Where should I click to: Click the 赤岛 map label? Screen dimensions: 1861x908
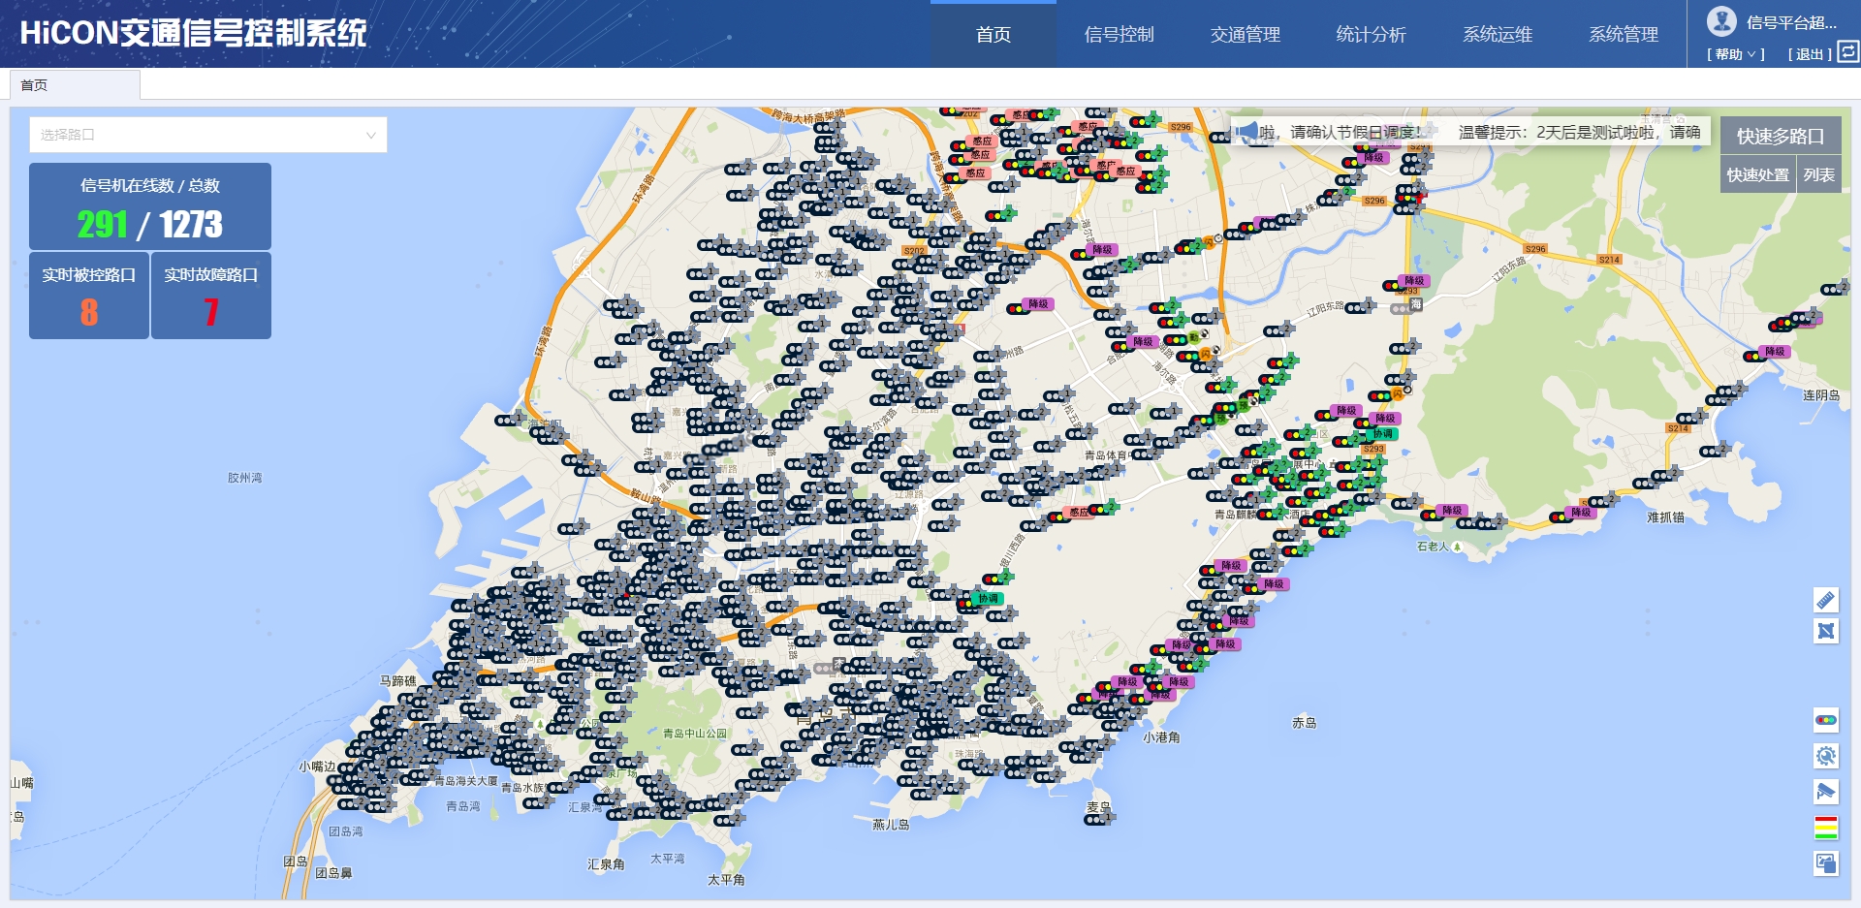pyautogui.click(x=1305, y=723)
